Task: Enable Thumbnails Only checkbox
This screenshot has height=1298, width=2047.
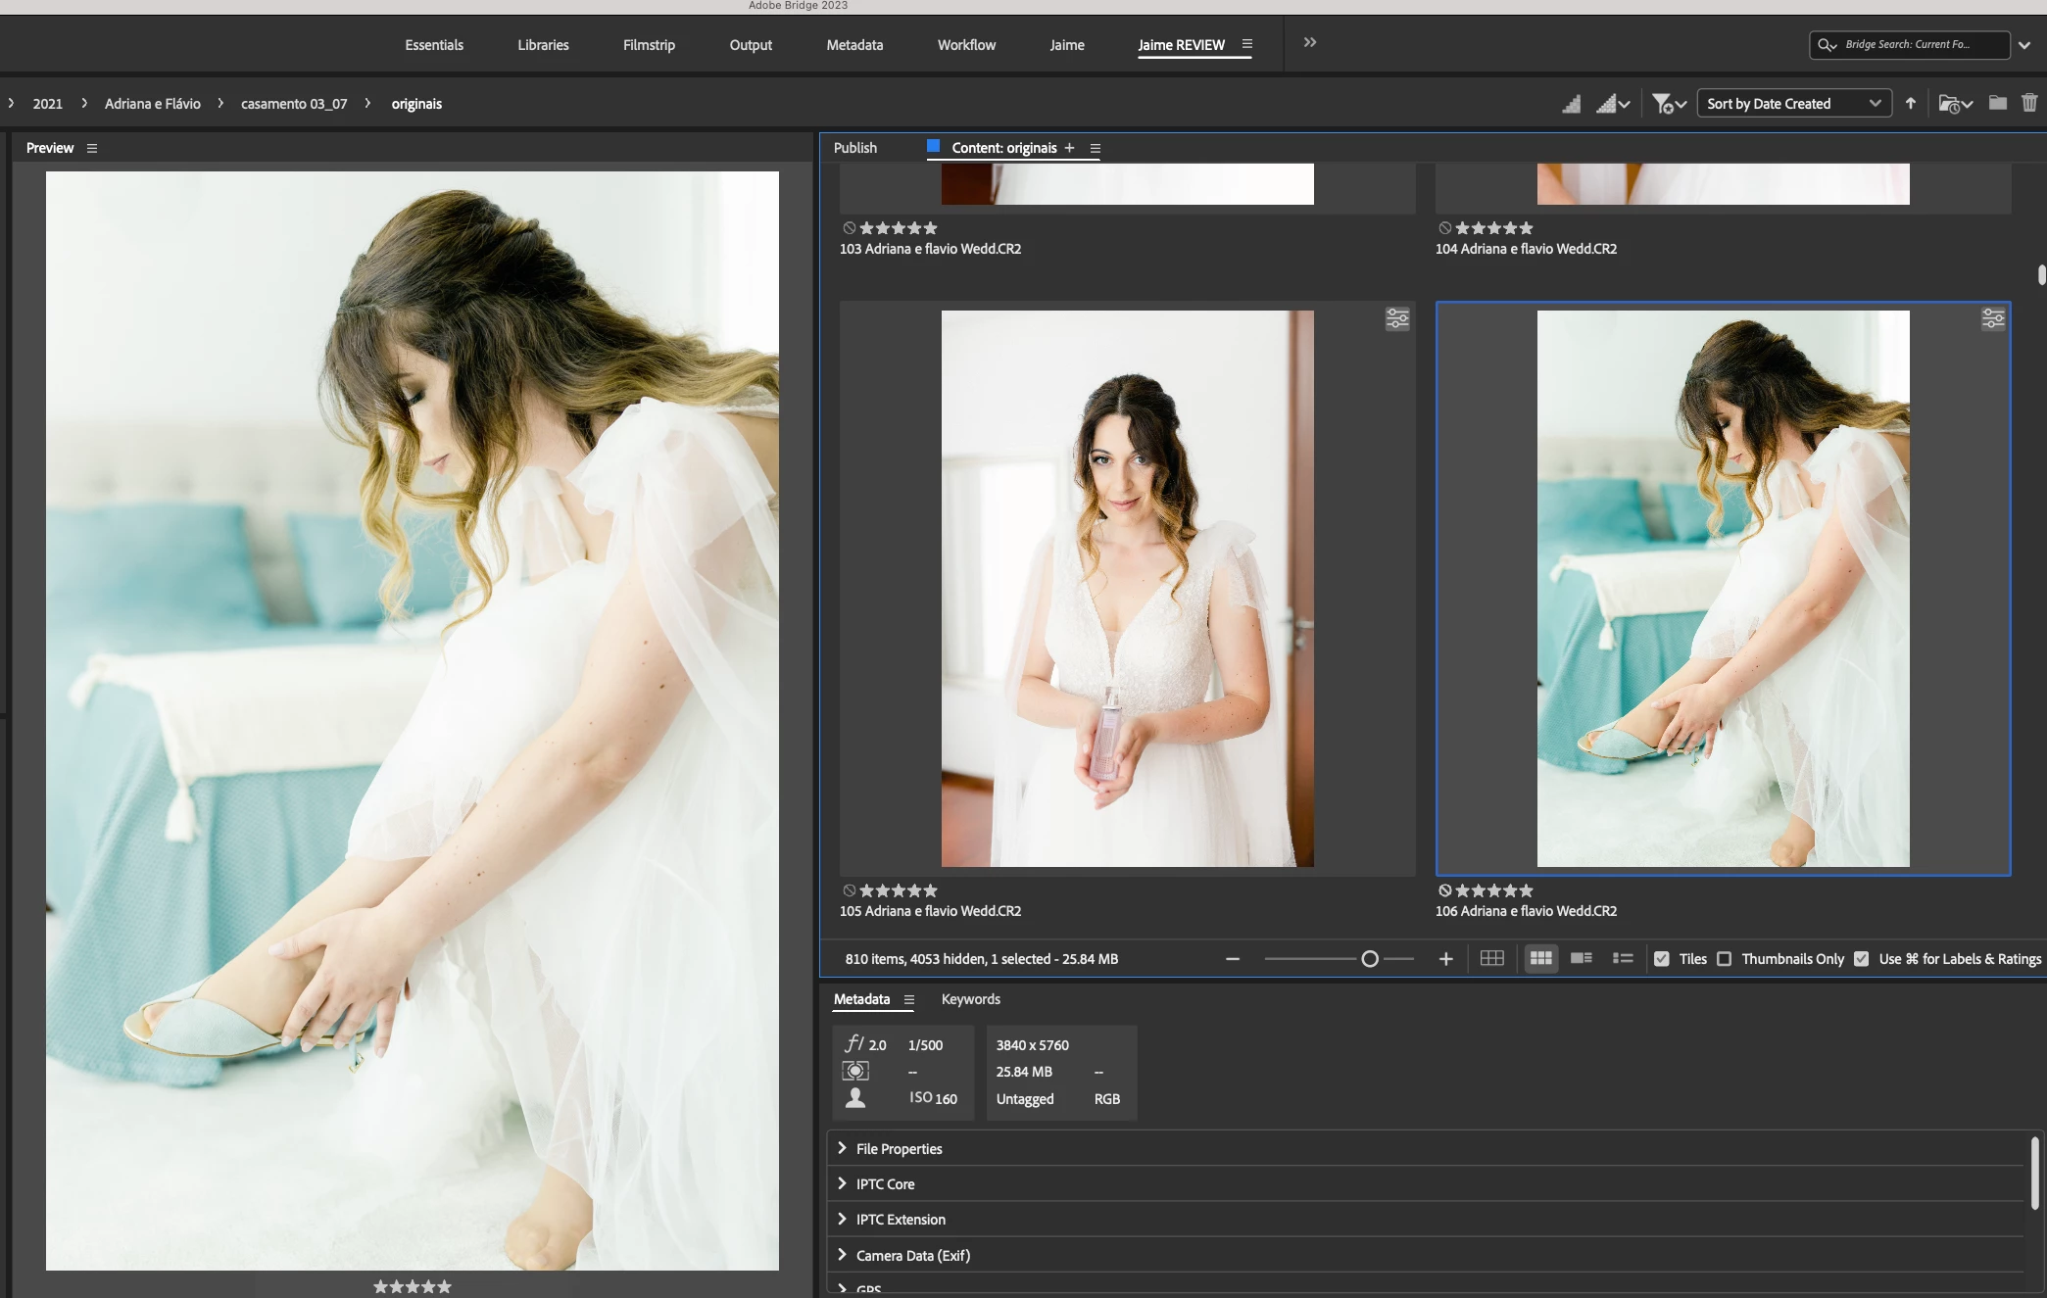Action: [1725, 959]
